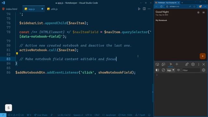Toggle the Notekeeper light/dark theme sun icon

[x=198, y=12]
